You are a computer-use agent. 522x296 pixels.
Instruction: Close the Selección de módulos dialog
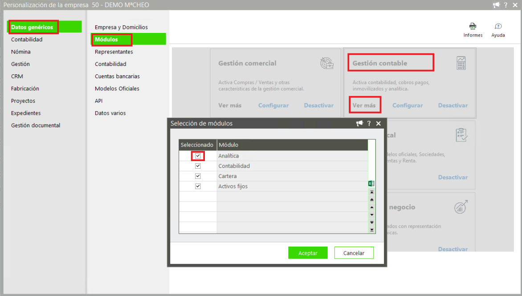(379, 124)
